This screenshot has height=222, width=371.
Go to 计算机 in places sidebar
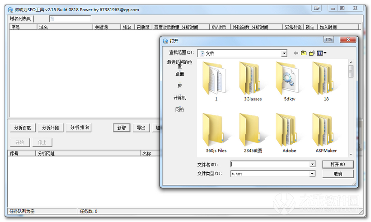tap(179, 98)
